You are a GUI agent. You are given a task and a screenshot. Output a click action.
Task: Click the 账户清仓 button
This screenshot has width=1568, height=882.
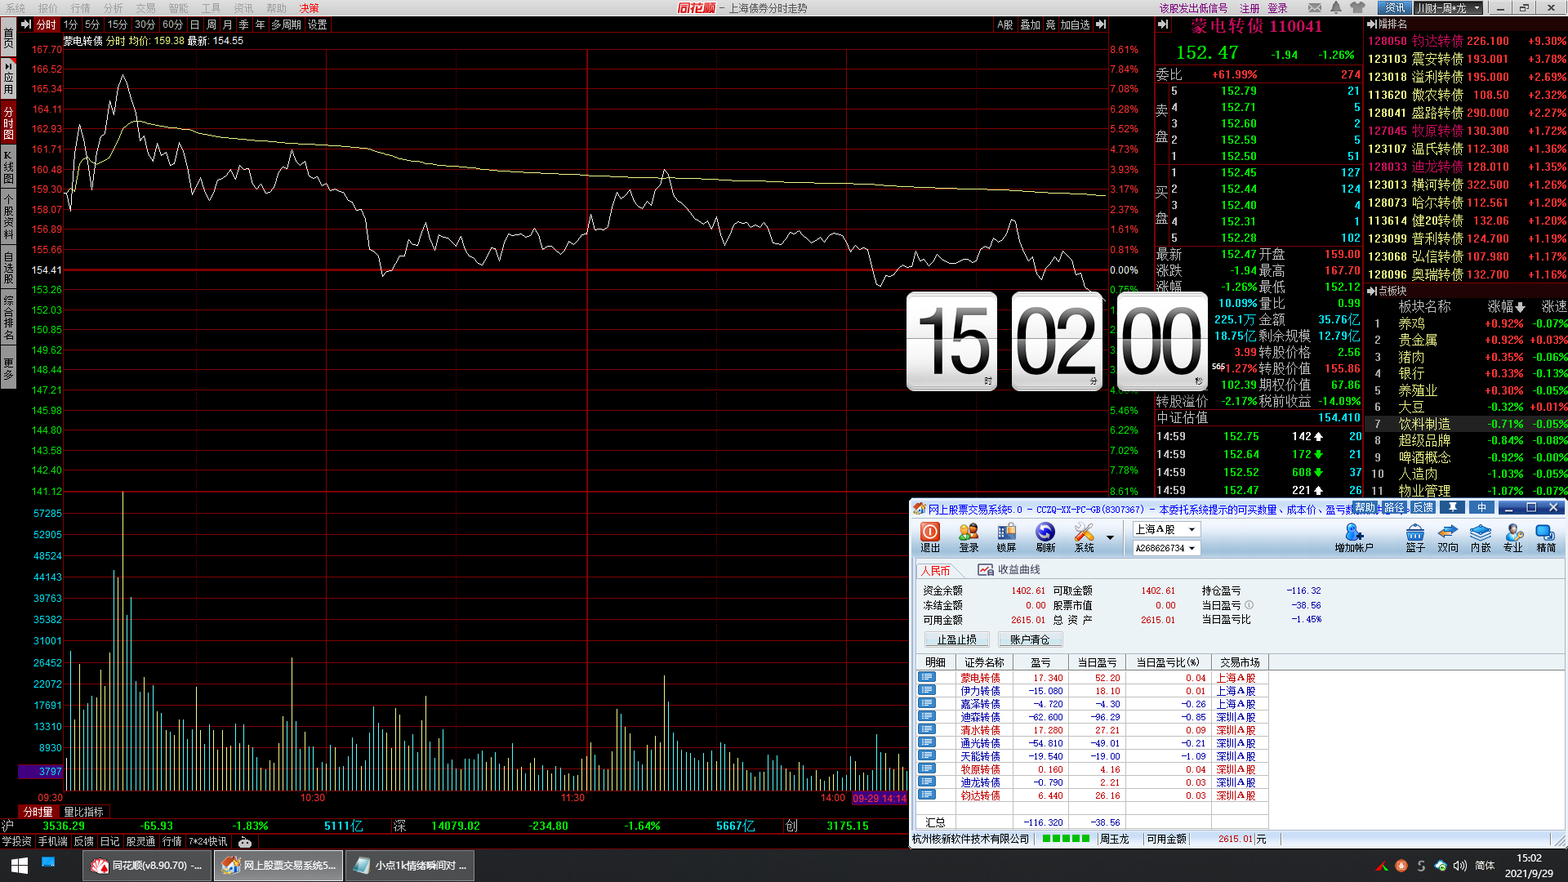pyautogui.click(x=1031, y=639)
